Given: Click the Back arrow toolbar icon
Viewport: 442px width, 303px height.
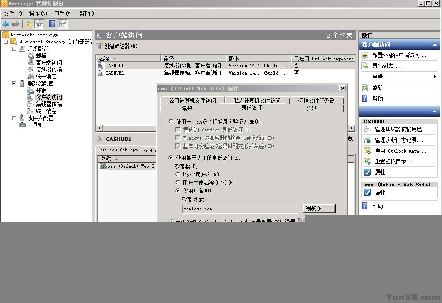Looking at the screenshot, I should pyautogui.click(x=6, y=24).
